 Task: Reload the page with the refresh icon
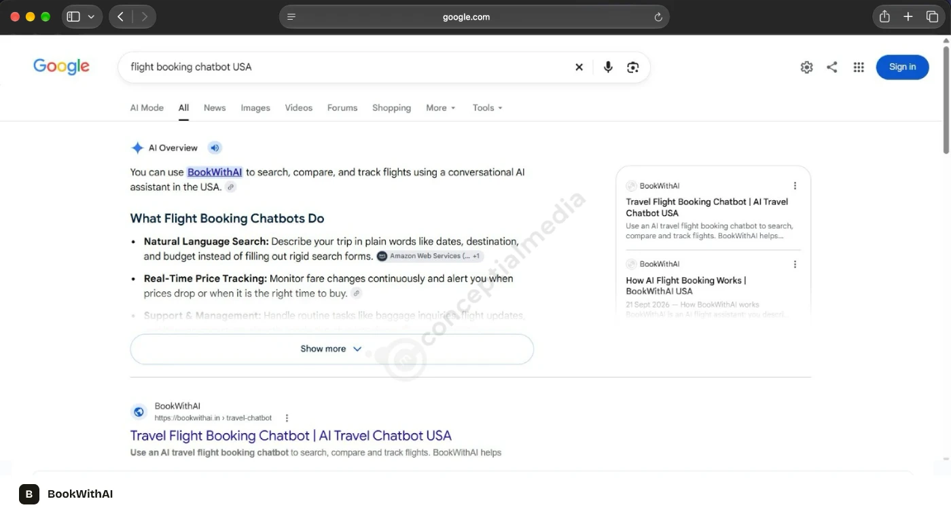658,17
